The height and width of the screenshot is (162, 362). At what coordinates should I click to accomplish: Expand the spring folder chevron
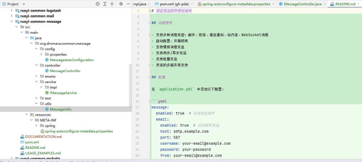(x=36, y=126)
